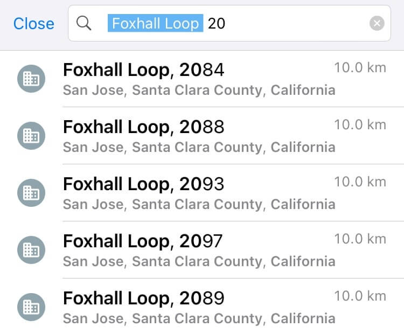Tap the 10.0 km distance for 2093
This screenshot has width=404, height=334.
(x=360, y=182)
